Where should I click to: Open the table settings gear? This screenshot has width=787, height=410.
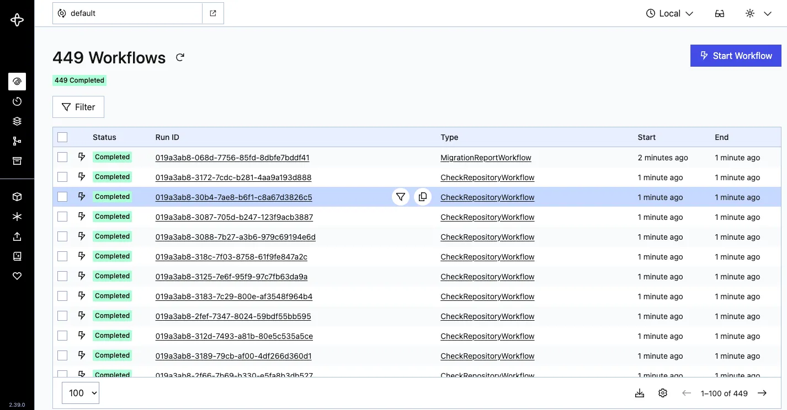(x=663, y=393)
